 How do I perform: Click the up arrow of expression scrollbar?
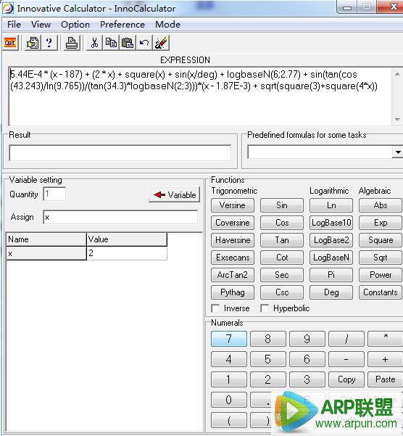pos(397,74)
